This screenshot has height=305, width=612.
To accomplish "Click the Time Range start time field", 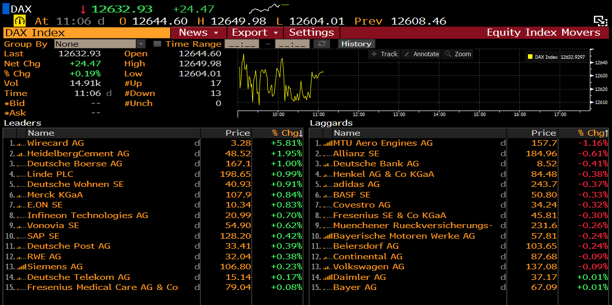I will (x=242, y=44).
